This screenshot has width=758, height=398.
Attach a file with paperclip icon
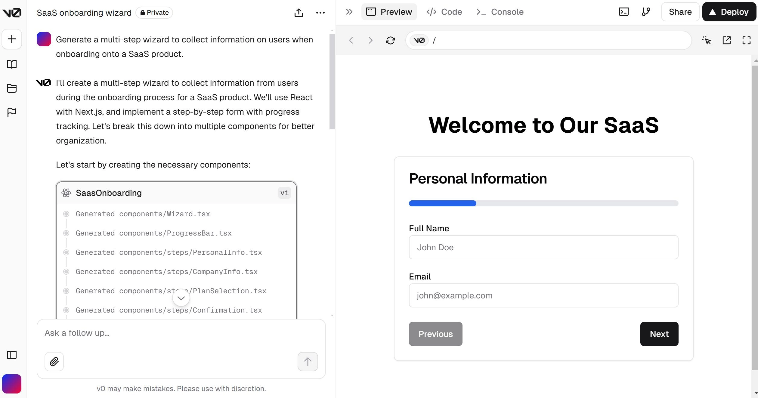[54, 362]
